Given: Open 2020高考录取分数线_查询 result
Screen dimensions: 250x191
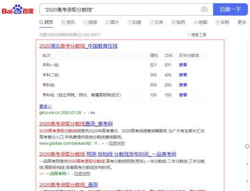Looking at the screenshot, I should click(68, 185).
